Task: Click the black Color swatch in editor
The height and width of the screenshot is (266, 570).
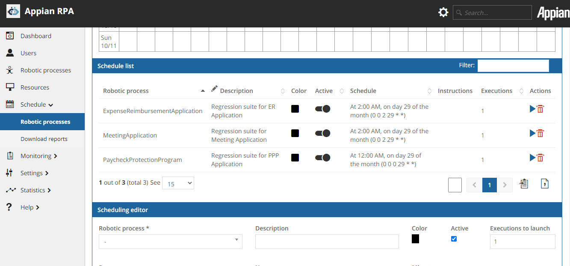Action: click(415, 239)
